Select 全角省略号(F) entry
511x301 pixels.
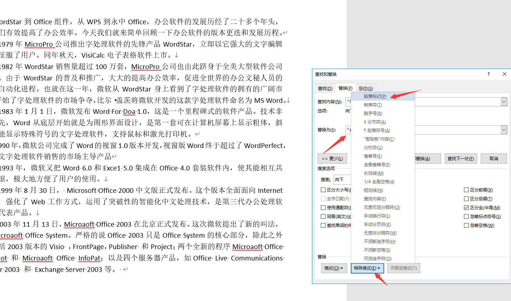click(x=383, y=165)
